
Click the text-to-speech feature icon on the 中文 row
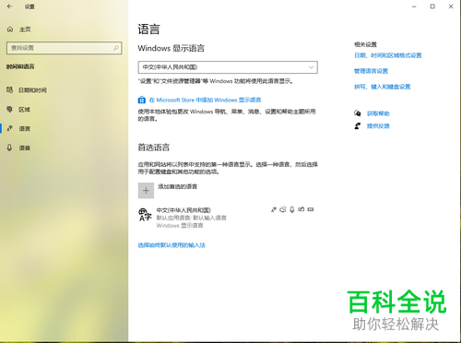pos(283,209)
